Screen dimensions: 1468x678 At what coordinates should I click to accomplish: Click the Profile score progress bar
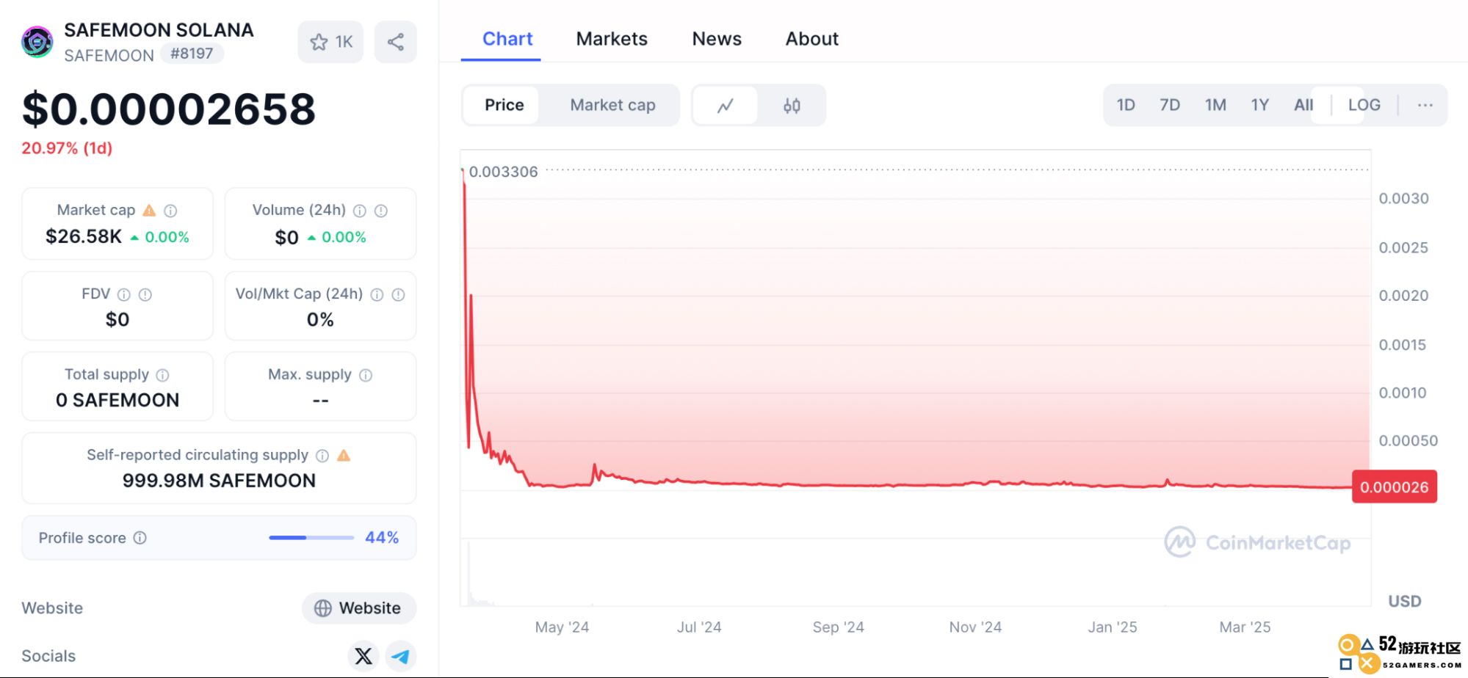(x=311, y=538)
